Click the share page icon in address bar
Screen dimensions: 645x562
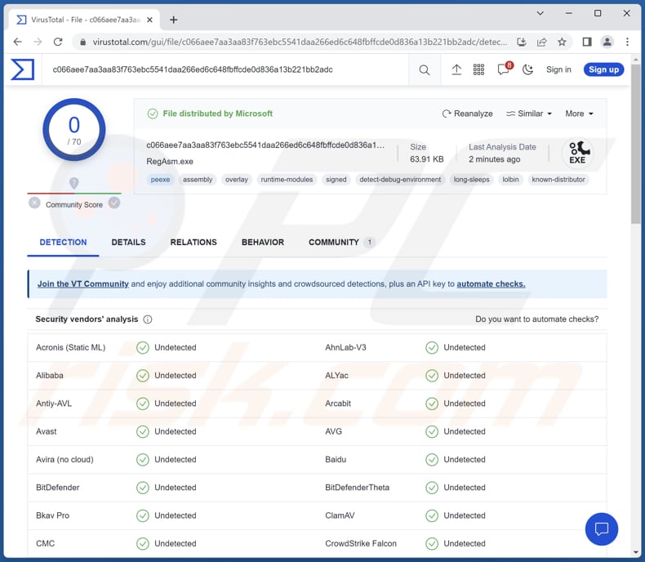[542, 42]
